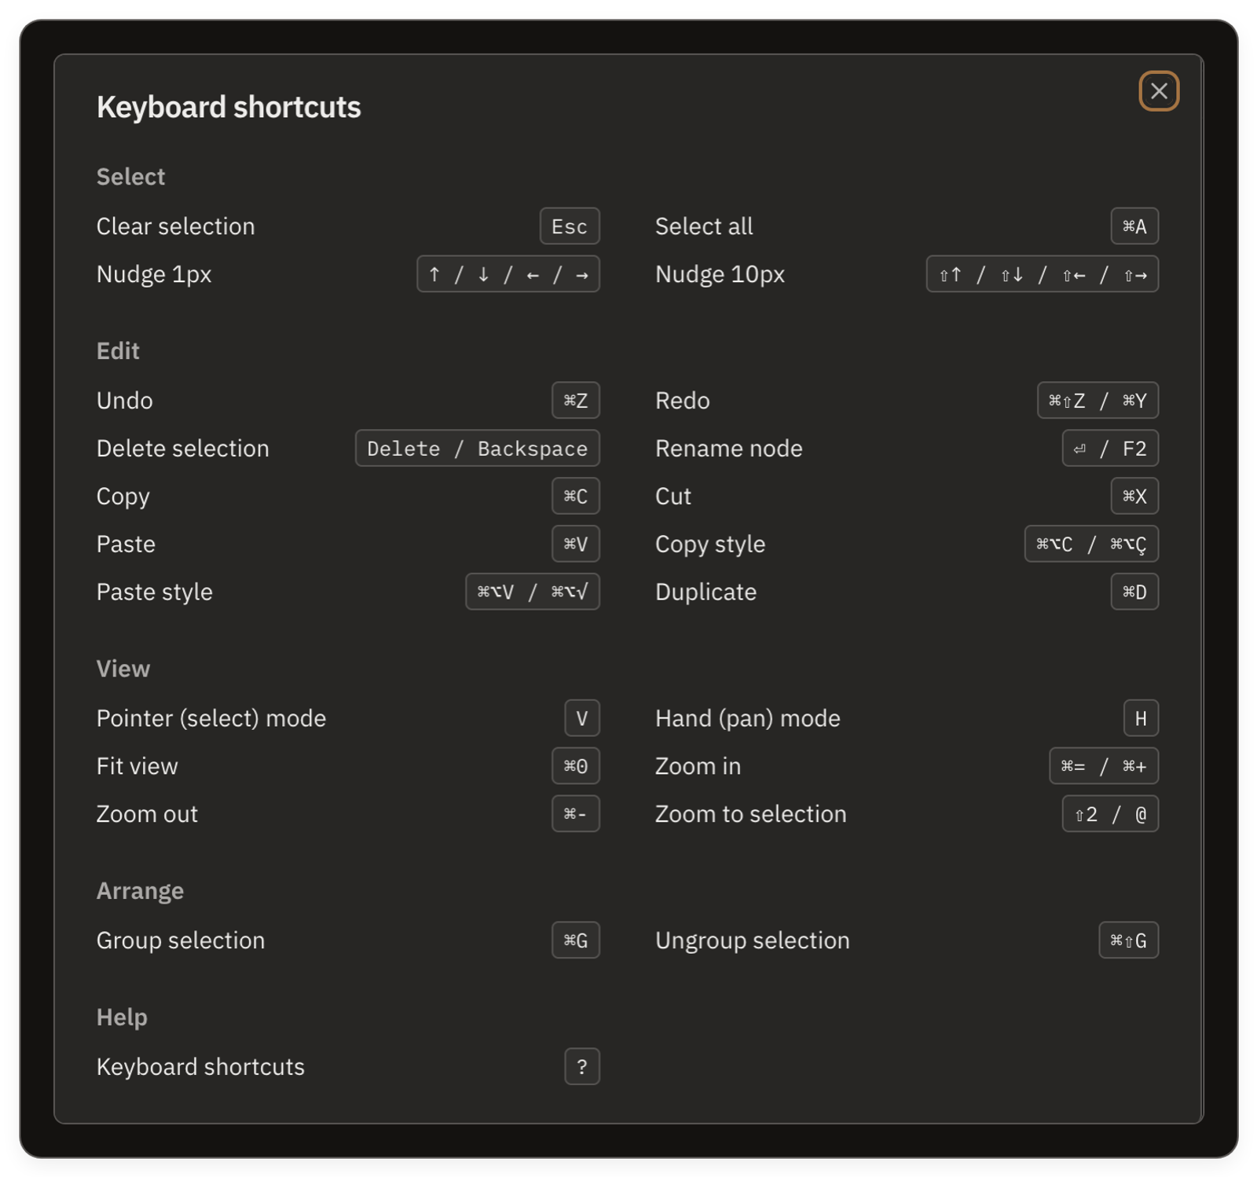Click the ⌘⇧G key badge
This screenshot has height=1177, width=1257.
tap(1128, 941)
